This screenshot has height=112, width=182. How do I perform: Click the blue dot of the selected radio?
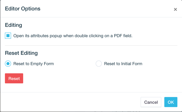[8, 64]
